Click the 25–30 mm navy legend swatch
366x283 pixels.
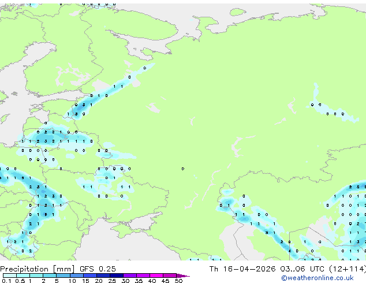117,275
